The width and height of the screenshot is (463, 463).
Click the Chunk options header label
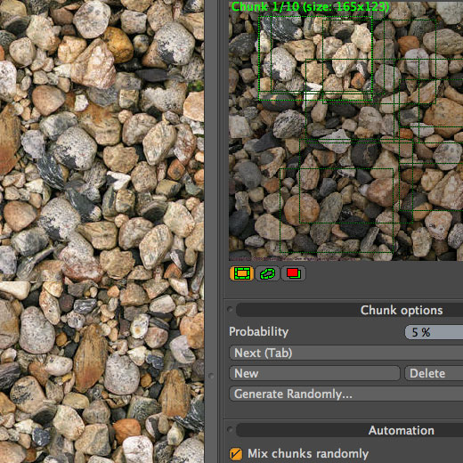[402, 310]
